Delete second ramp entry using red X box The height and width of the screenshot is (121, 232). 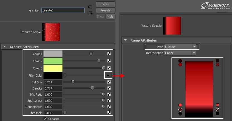click(217, 64)
